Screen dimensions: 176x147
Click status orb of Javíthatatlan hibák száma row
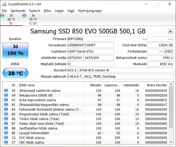6,128
